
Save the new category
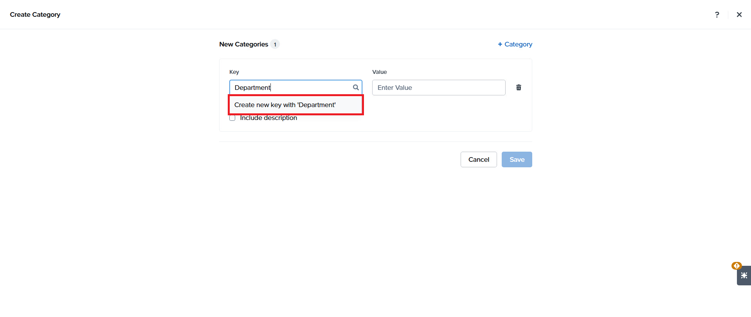coord(517,159)
